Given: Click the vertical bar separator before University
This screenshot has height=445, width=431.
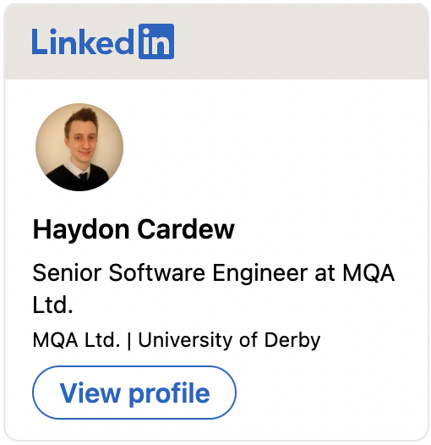Looking at the screenshot, I should [129, 340].
